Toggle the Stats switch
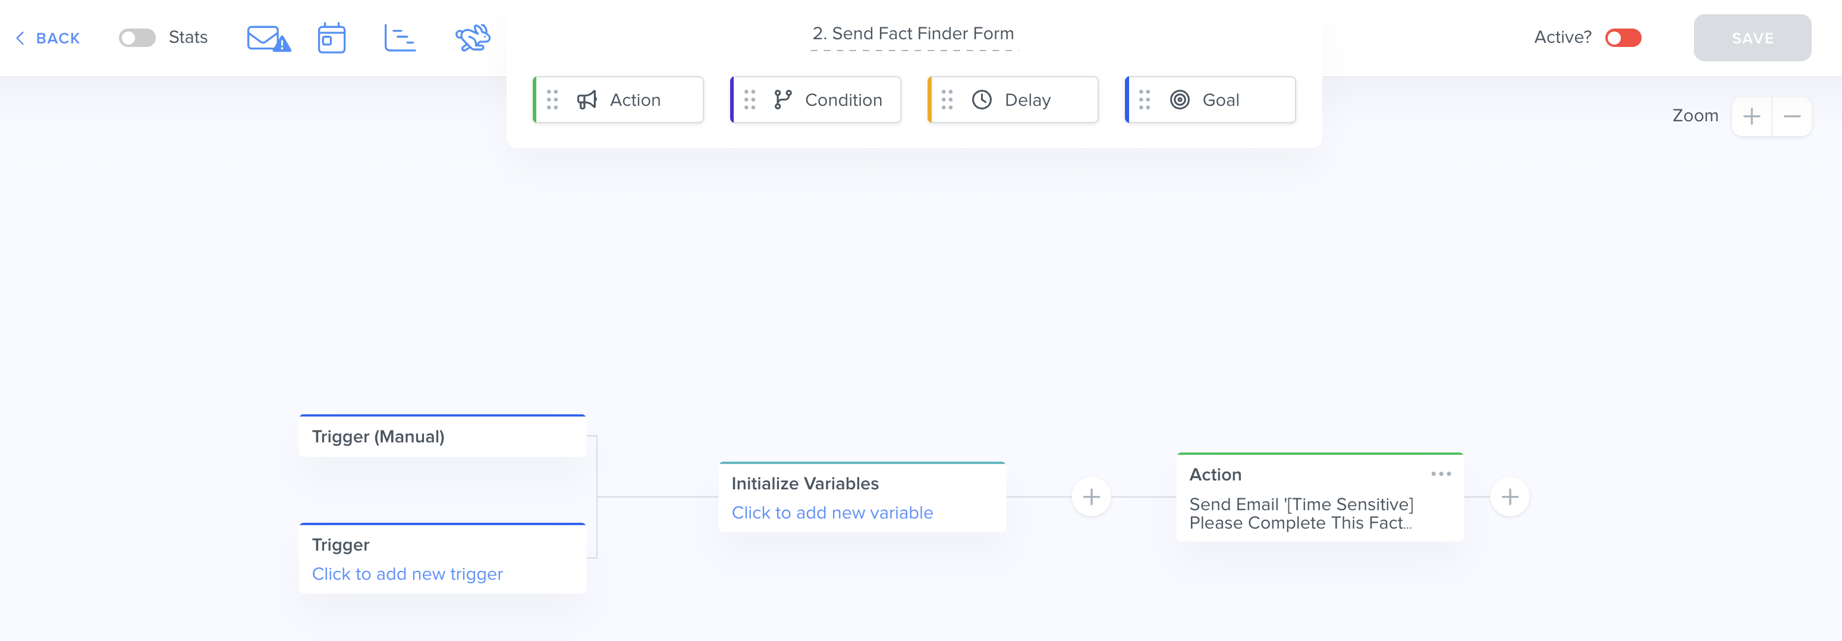The height and width of the screenshot is (641, 1842). coord(137,38)
